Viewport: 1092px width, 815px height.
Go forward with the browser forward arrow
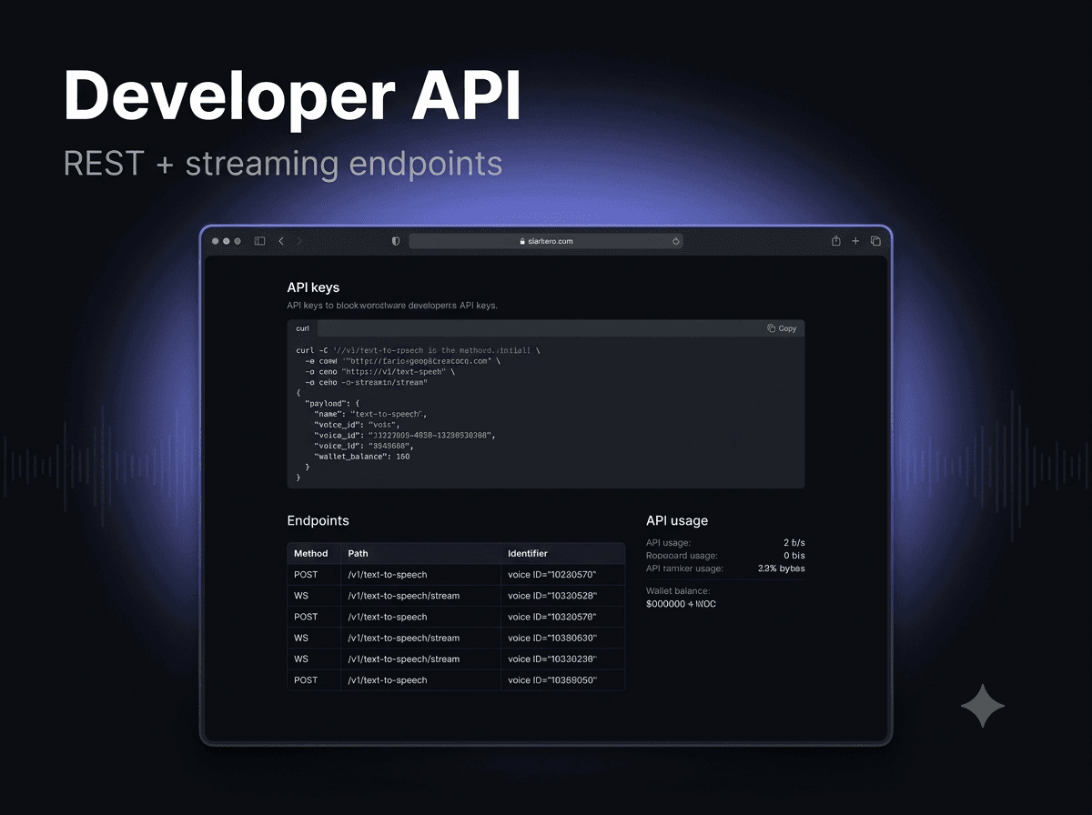pos(299,241)
